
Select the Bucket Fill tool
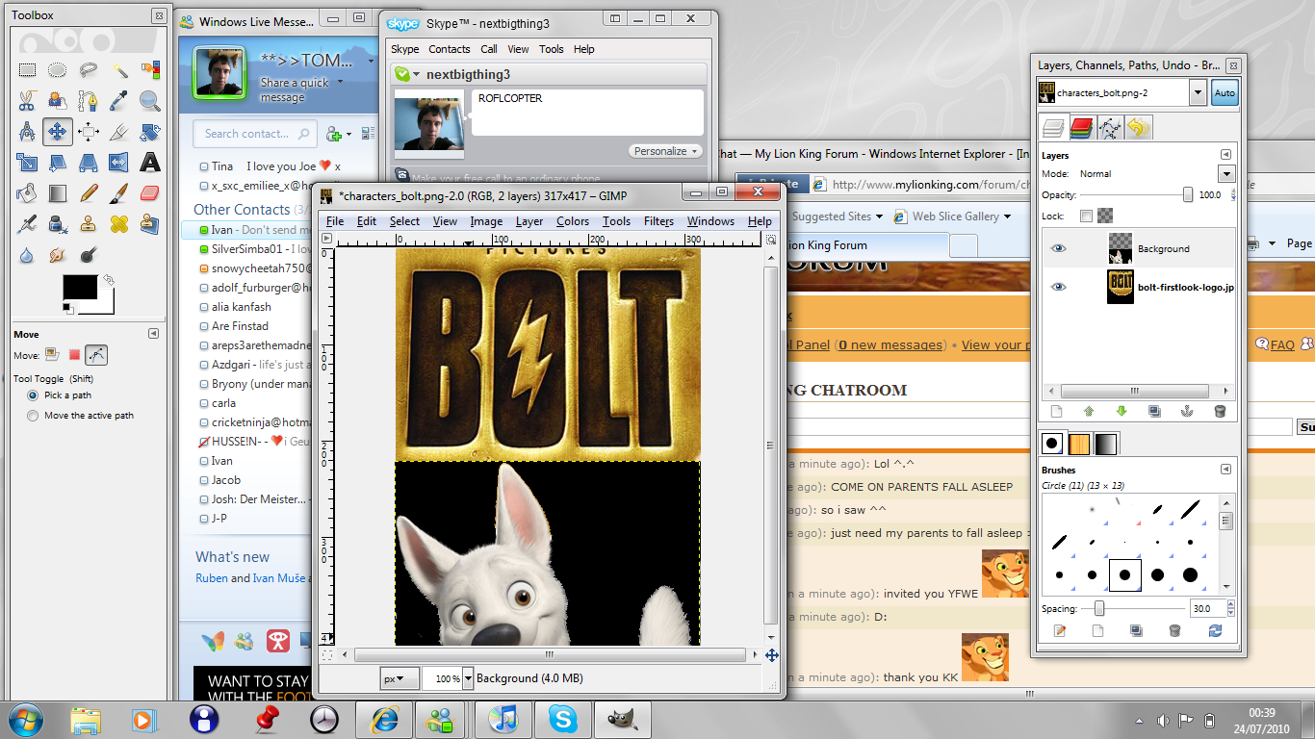coord(27,193)
